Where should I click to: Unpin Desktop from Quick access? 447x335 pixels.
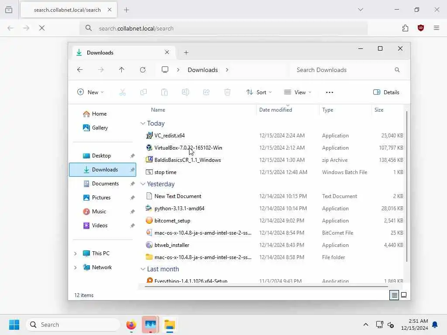[133, 156]
